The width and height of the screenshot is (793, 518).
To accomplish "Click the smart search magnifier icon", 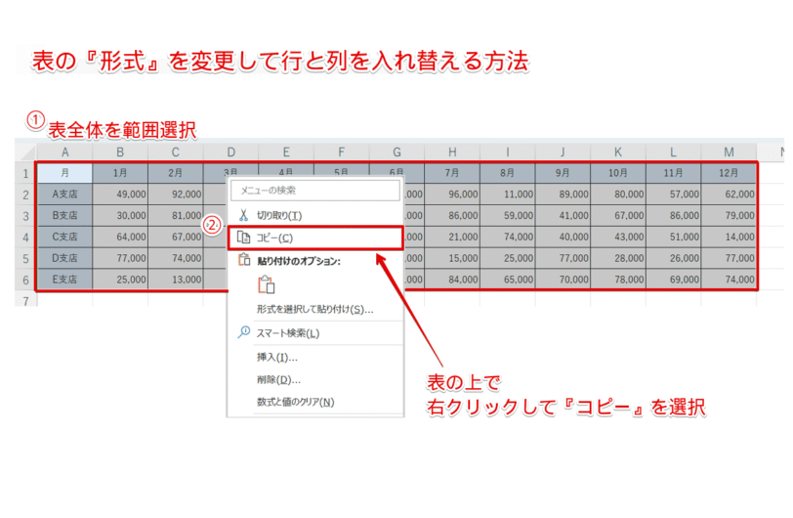I will click(x=244, y=332).
